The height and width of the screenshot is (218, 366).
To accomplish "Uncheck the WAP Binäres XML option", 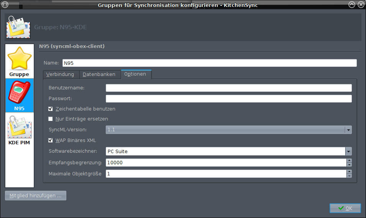I will point(51,140).
